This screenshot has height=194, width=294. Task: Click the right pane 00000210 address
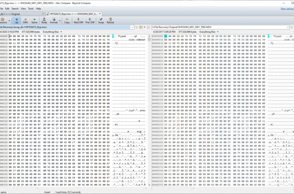[157, 114]
